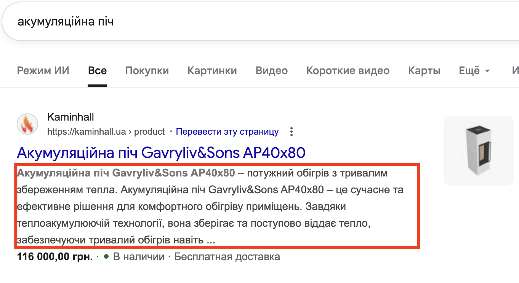Open the stove product thumbnail image
The width and height of the screenshot is (519, 283).
478,150
